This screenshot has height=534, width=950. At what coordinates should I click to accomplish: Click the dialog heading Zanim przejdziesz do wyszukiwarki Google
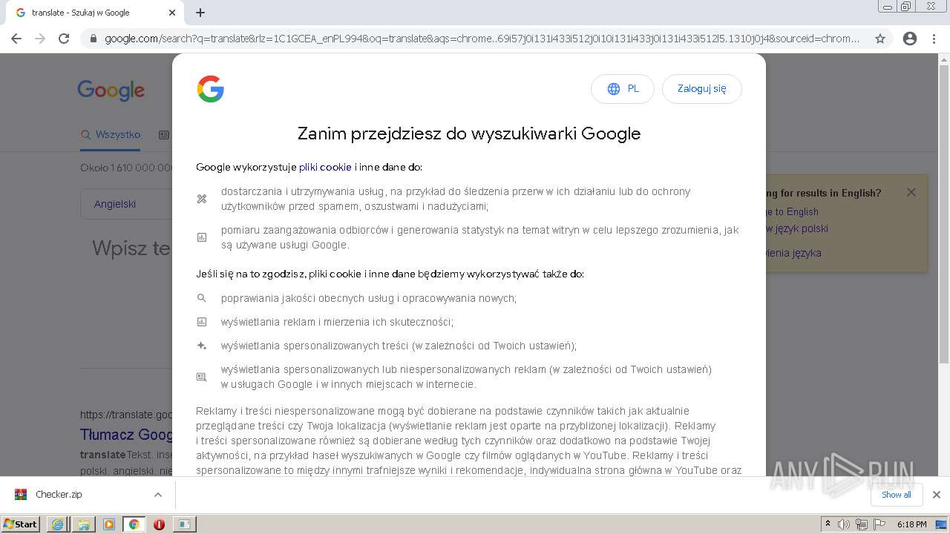point(469,133)
